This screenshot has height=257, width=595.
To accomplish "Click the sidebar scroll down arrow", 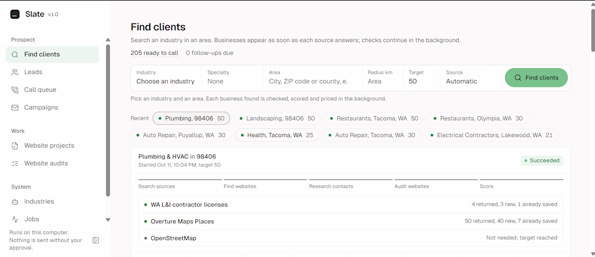I will pyautogui.click(x=108, y=220).
